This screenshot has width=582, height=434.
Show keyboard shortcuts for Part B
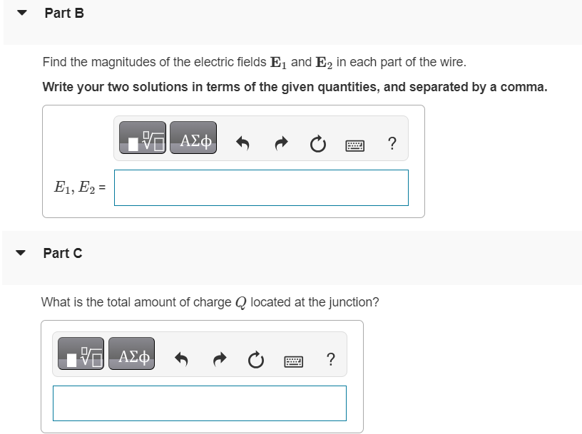pyautogui.click(x=355, y=145)
